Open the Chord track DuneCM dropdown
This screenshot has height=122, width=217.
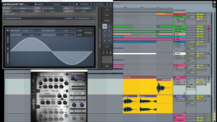[179, 44]
